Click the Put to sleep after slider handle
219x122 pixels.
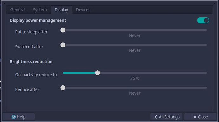63,30
